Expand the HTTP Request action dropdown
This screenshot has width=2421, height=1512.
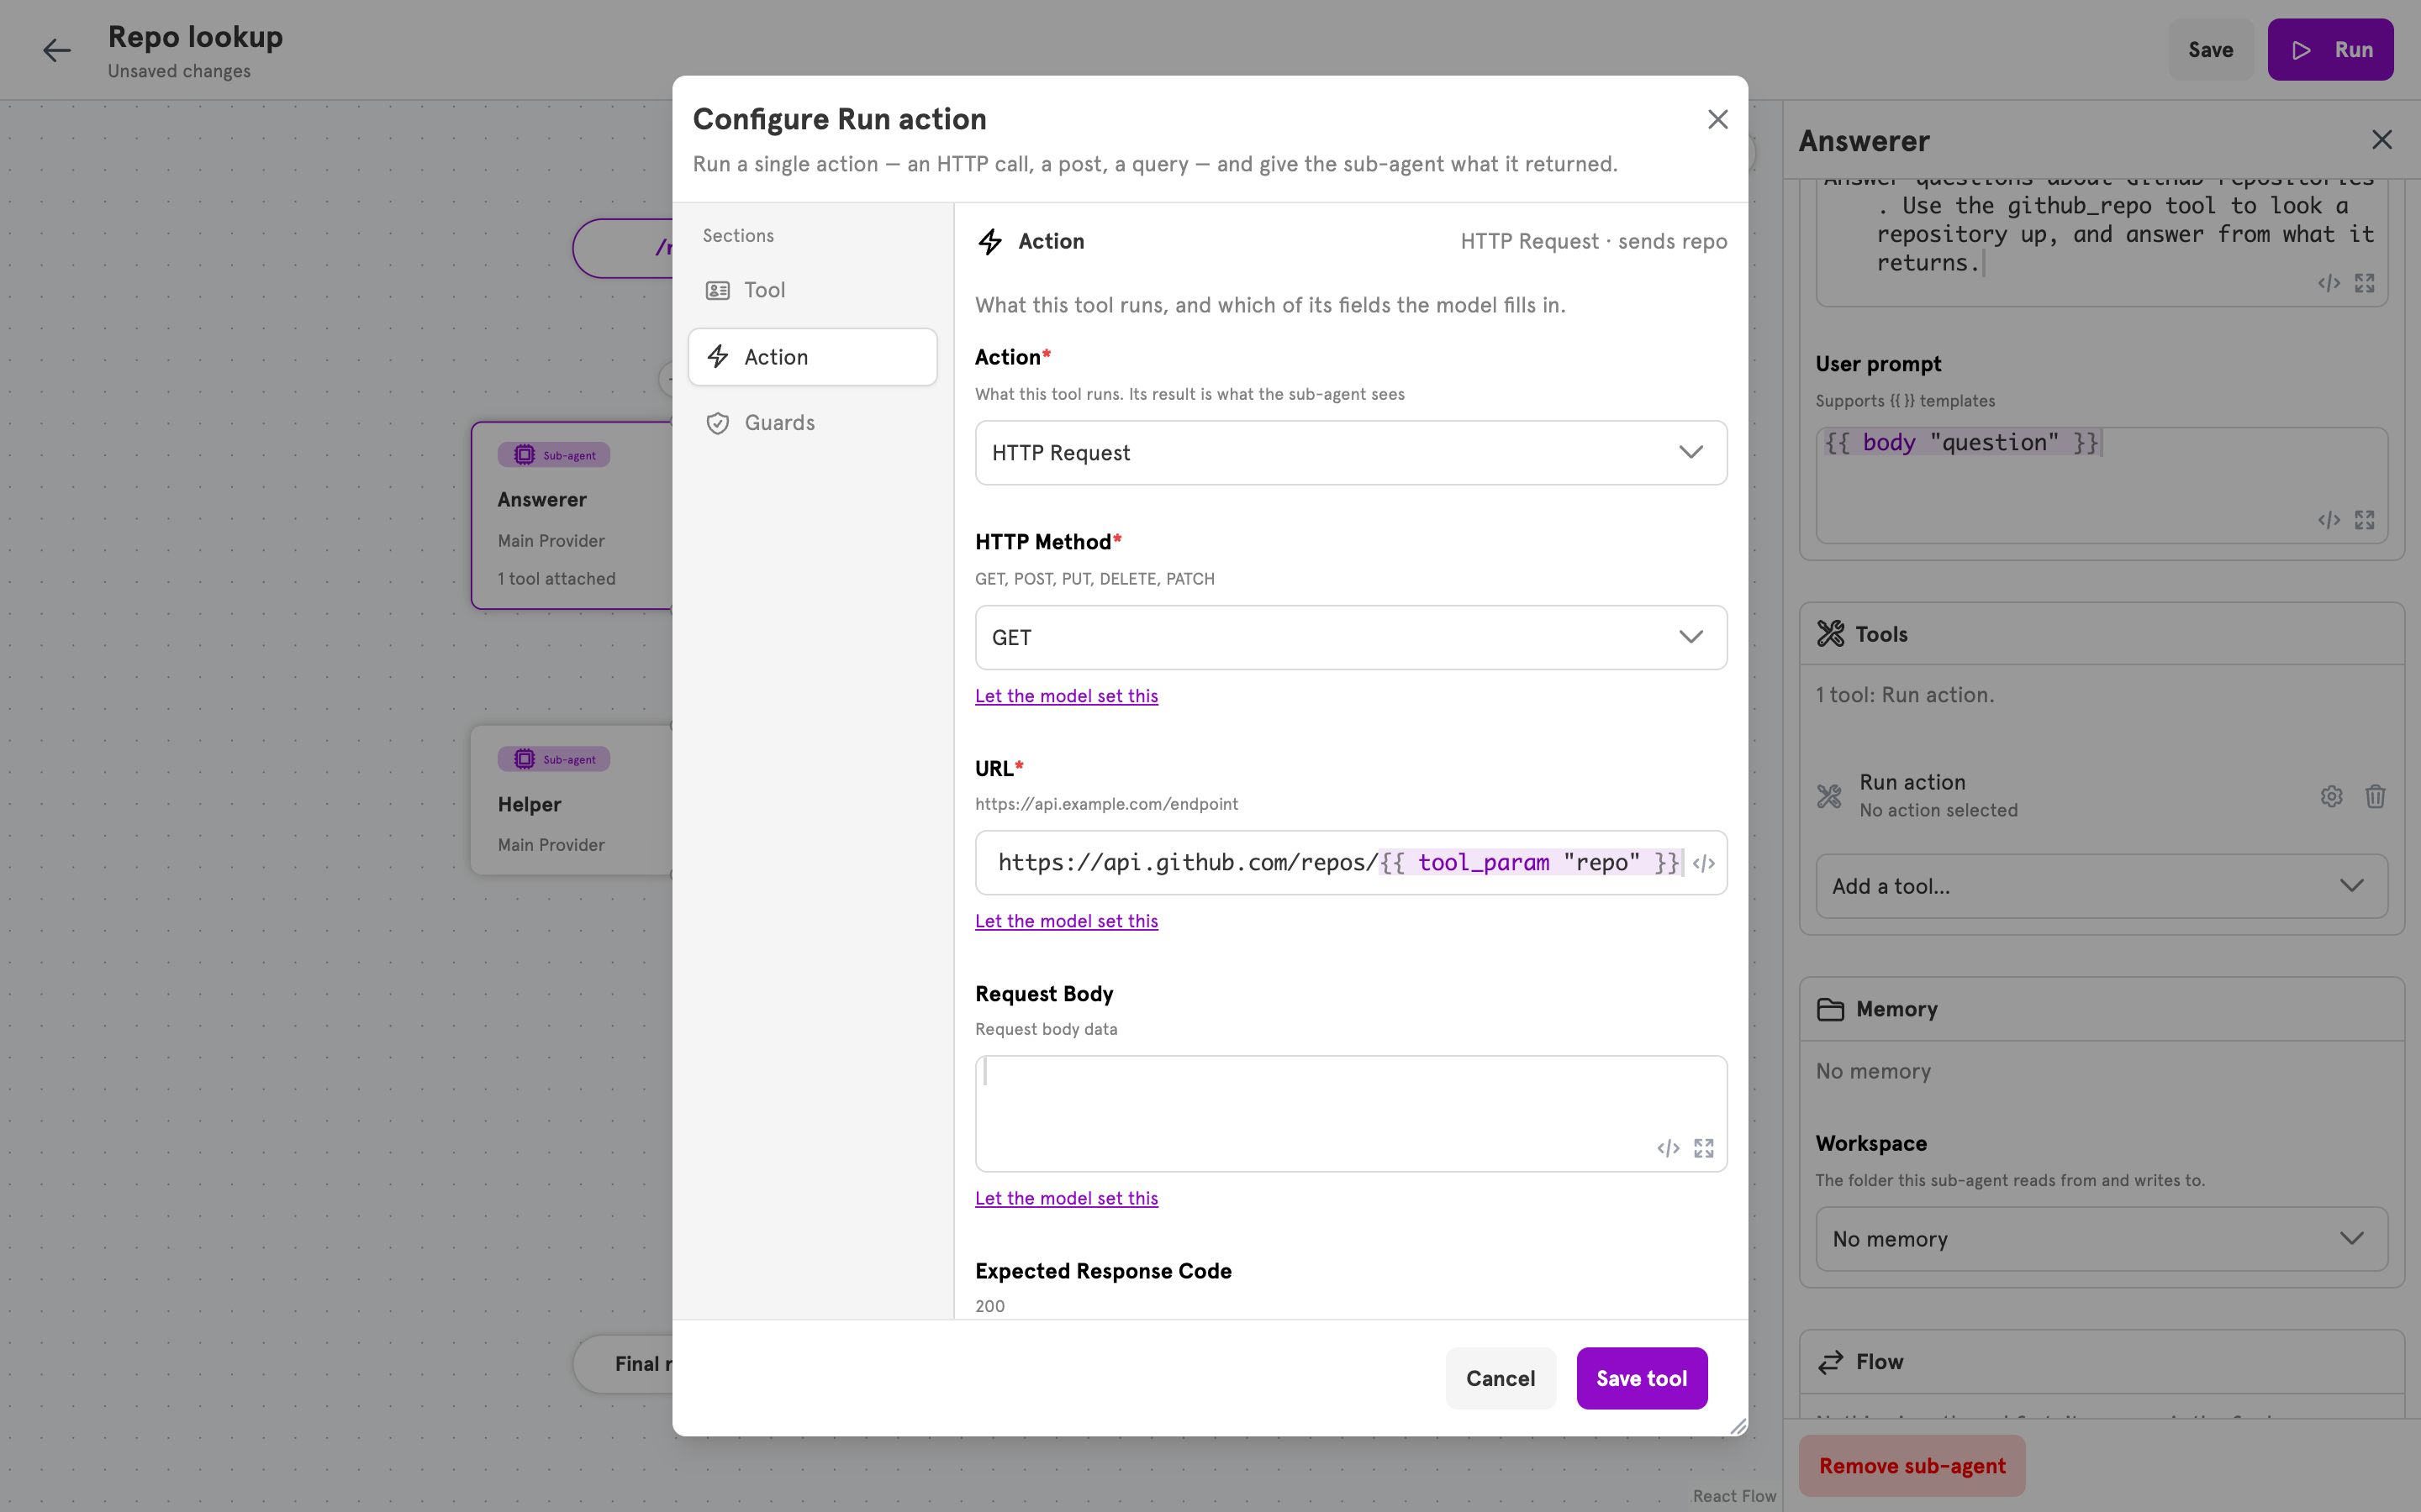tap(1351, 453)
